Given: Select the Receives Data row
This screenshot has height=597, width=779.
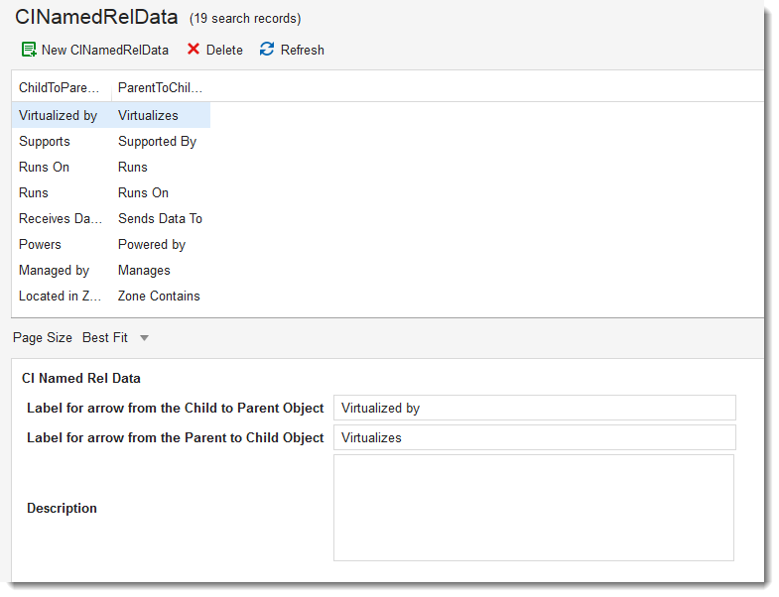Looking at the screenshot, I should (x=111, y=219).
